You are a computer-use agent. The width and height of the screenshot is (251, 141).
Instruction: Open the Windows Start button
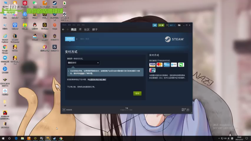(3, 138)
